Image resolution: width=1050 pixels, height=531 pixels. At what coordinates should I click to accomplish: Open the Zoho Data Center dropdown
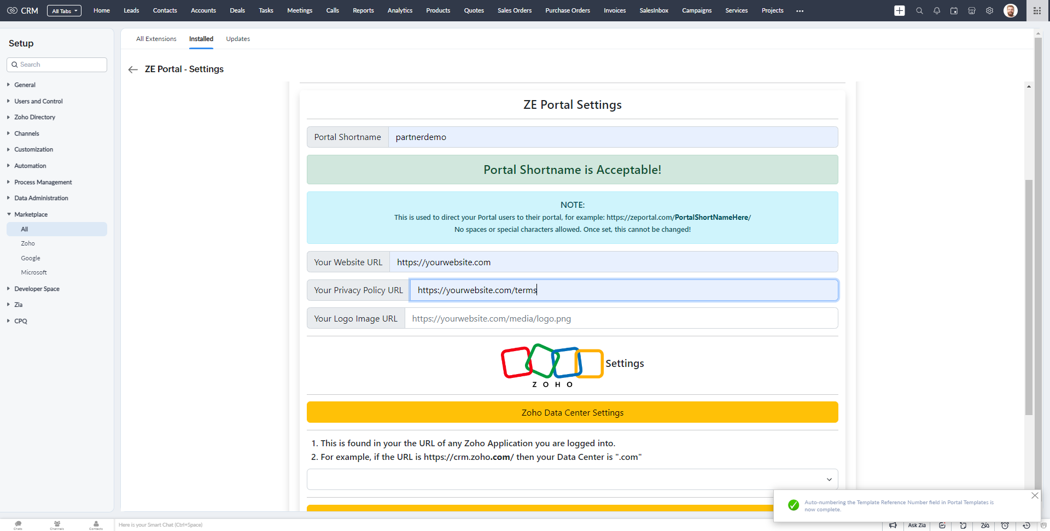point(572,479)
